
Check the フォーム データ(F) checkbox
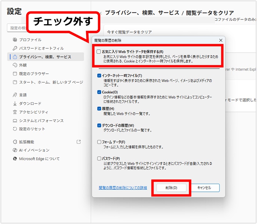tap(99, 142)
